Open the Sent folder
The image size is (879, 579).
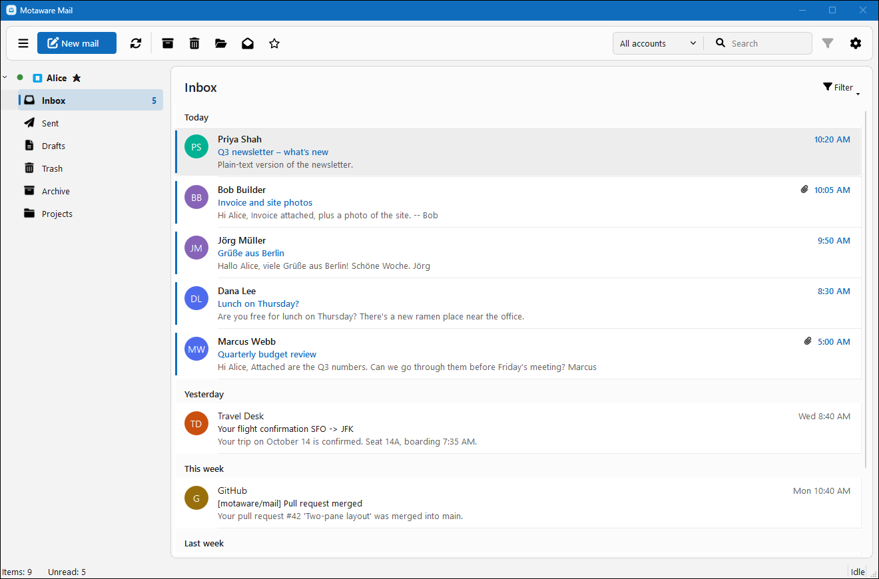click(x=91, y=123)
